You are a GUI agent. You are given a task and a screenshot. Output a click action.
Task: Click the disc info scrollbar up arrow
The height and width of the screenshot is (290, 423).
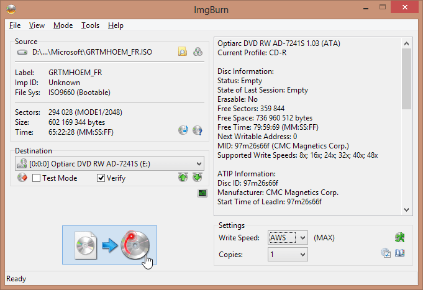click(407, 43)
